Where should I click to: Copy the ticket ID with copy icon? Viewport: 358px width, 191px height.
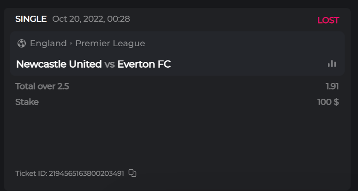coord(132,173)
